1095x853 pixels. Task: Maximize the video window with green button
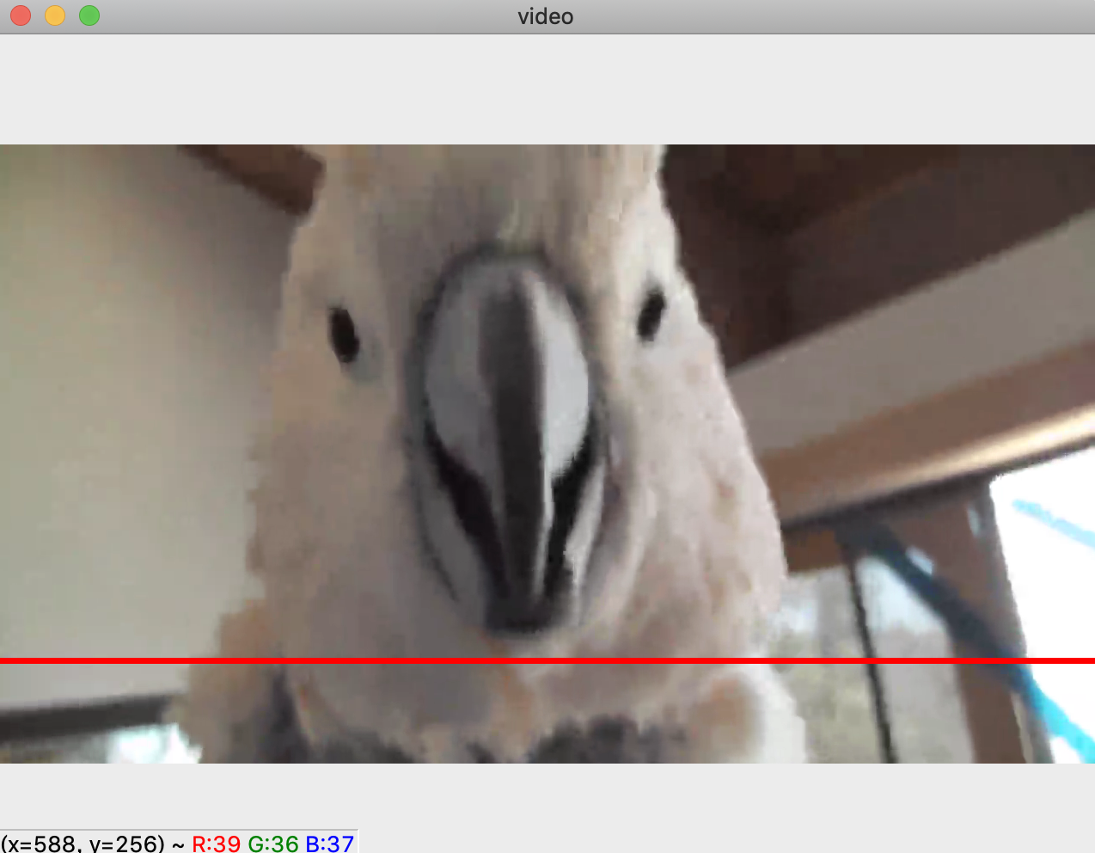click(89, 15)
